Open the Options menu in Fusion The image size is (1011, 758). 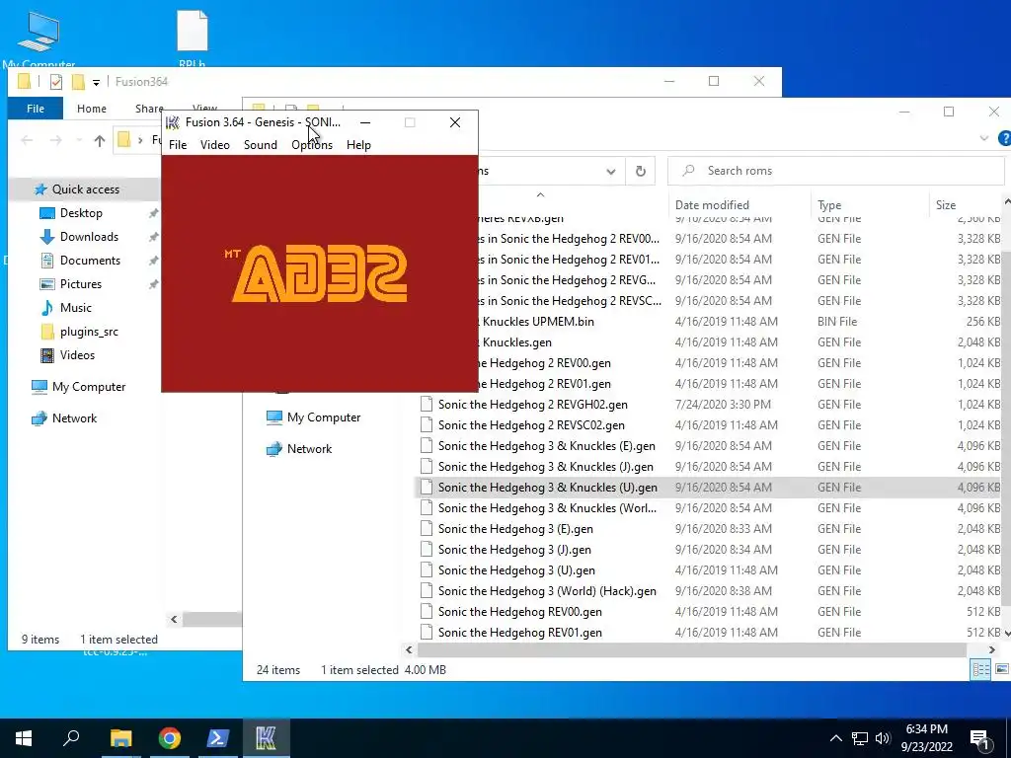312,145
